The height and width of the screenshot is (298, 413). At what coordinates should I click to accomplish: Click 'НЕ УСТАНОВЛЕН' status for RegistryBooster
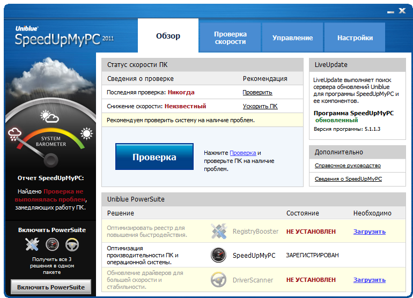tap(311, 232)
